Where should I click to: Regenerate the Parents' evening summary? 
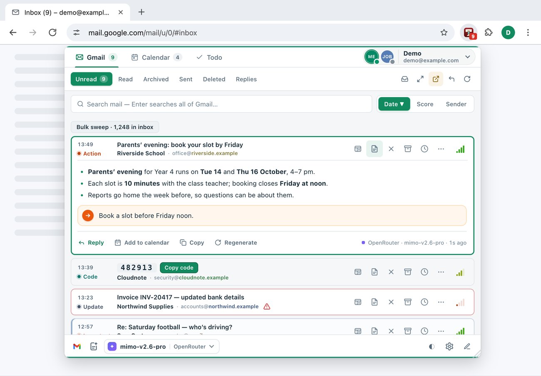[236, 243]
